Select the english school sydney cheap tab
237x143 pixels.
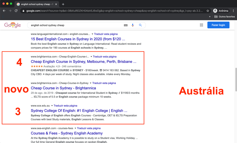point(37,4)
